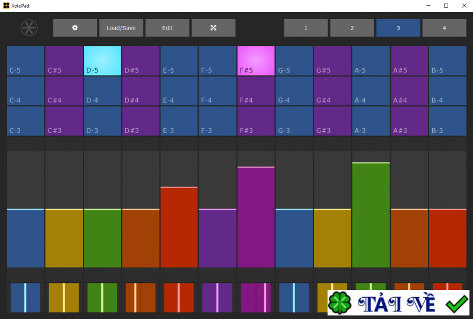Tap the glowing F#5 pad
473x319 pixels.
[256, 61]
